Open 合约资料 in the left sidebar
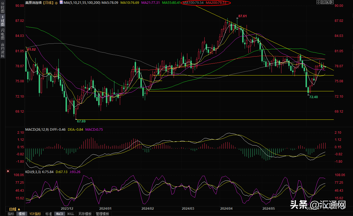This screenshot has width=353, height=216. point(2,50)
